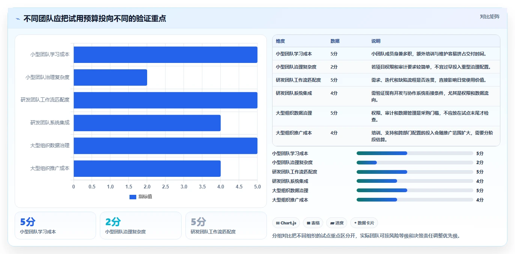Click the description starting 小团队成员身兼多职
The image size is (515, 254).
[429, 54]
